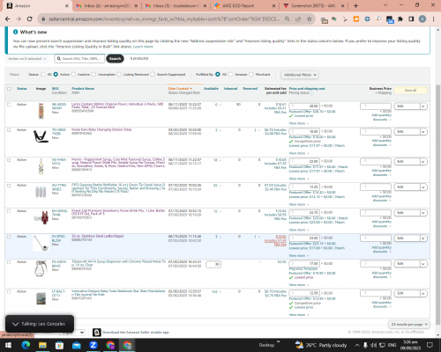Viewport: 441px width, 352px height.
Task: Switch to the Inbox (4) Gmail tab
Action: [107, 5]
